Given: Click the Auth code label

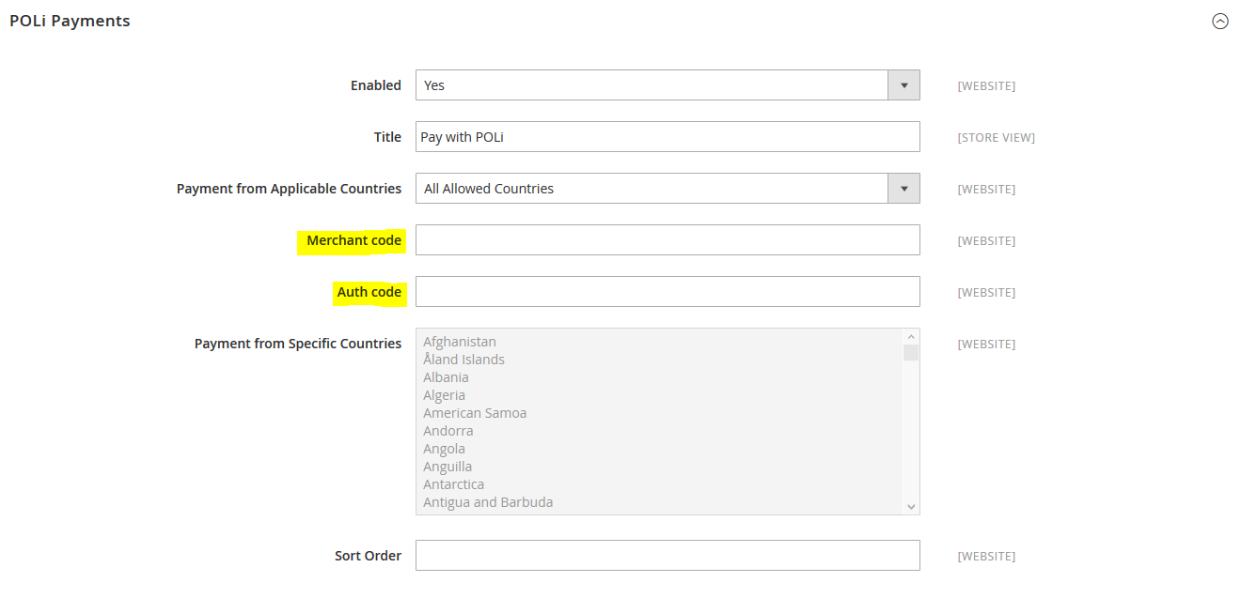Looking at the screenshot, I should 369,292.
